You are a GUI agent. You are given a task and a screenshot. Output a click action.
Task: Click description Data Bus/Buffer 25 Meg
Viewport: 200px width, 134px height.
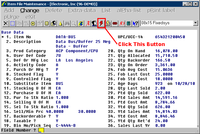[x=83, y=42]
